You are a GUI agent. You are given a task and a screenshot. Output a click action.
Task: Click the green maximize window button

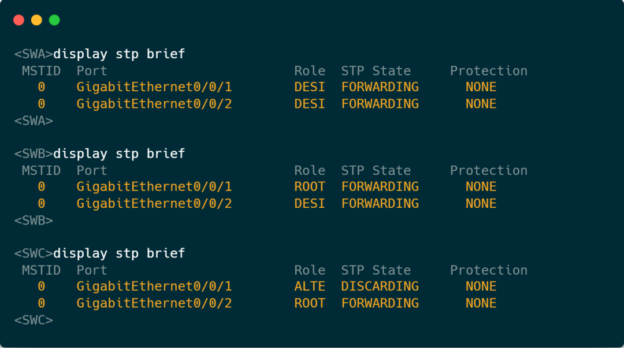(x=54, y=20)
